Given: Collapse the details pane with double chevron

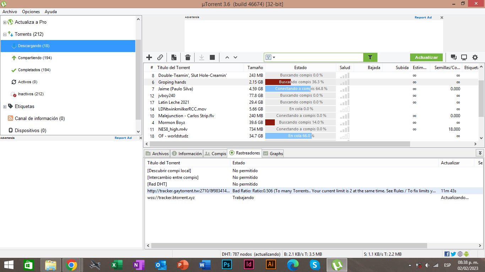Looking at the screenshot, I should pyautogui.click(x=480, y=153).
